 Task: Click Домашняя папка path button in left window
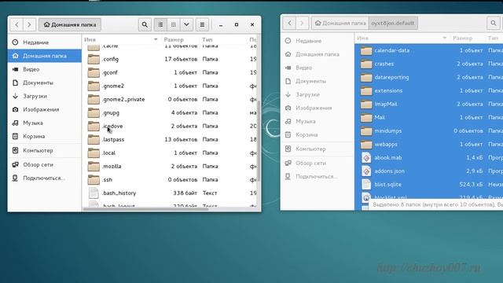[70, 24]
